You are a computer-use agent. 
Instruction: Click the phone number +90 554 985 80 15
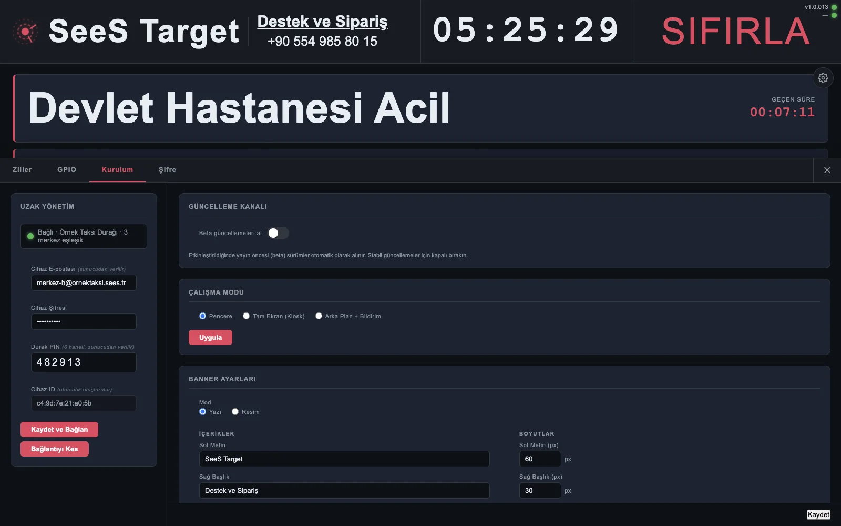coord(322,42)
